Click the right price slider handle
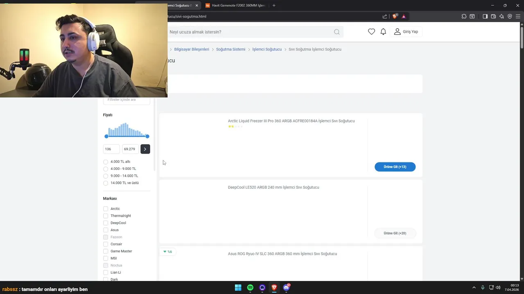Viewport: 524px width, 294px height. (x=147, y=136)
